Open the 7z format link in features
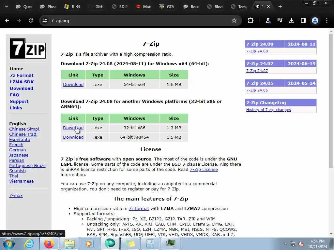This screenshot has width=334, height=250. [x=139, y=209]
